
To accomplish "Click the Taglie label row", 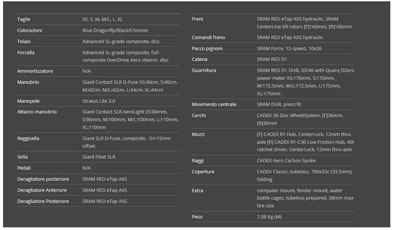I will [98, 19].
